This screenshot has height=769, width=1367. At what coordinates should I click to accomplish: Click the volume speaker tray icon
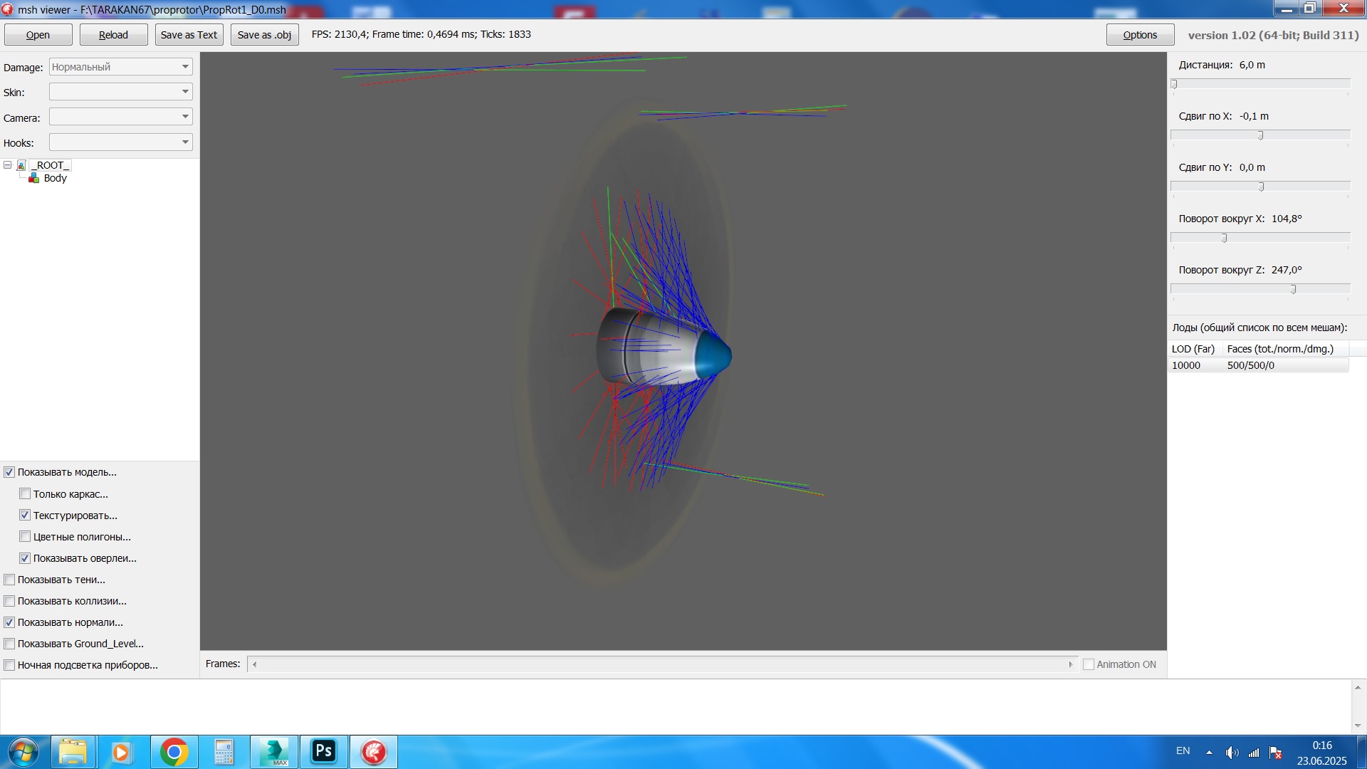click(1231, 752)
